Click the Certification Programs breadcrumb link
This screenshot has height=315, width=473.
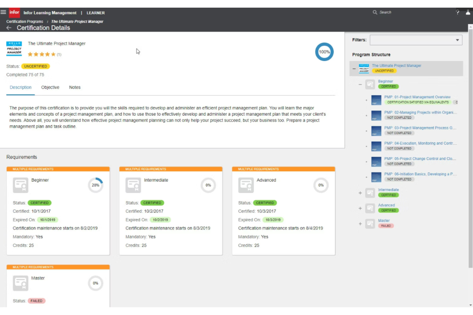[25, 21]
